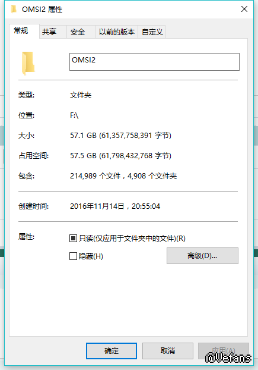
Task: Confirm with the 确定 button
Action: point(112,351)
